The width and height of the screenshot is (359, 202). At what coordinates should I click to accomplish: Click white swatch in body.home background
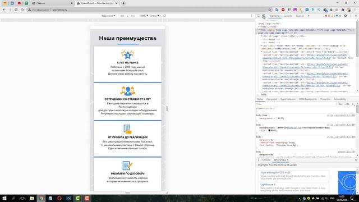coord(277,118)
